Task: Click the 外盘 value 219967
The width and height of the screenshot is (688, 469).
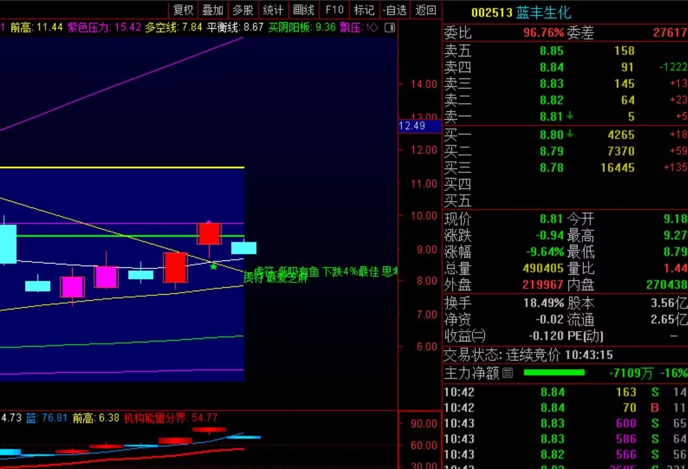Action: [543, 285]
